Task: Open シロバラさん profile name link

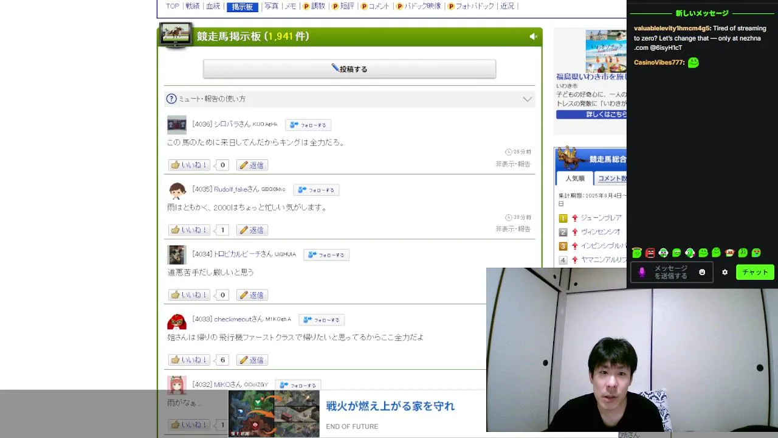Action: [232, 124]
